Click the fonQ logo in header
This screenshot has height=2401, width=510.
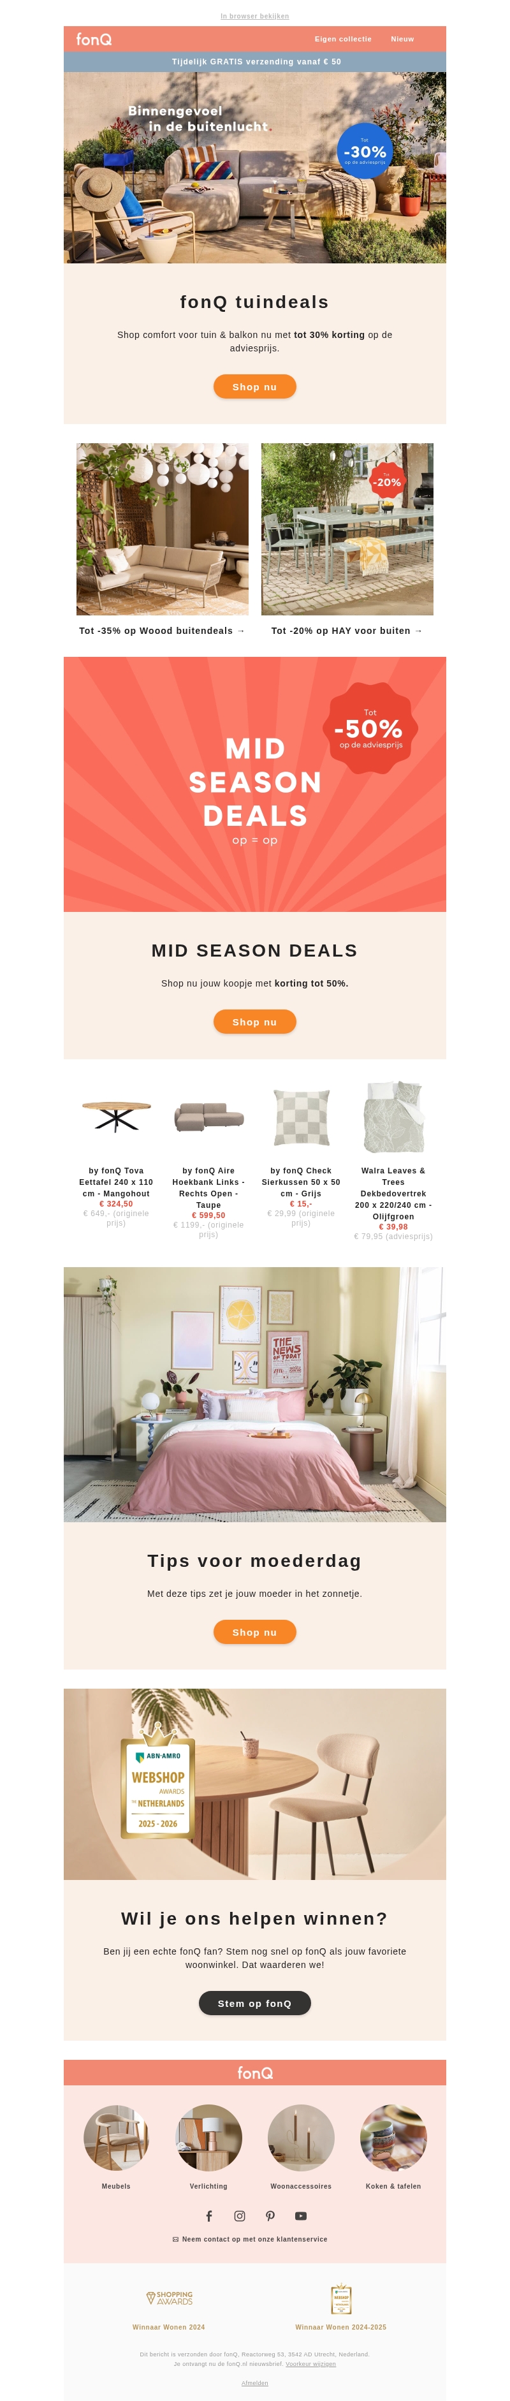coord(94,39)
